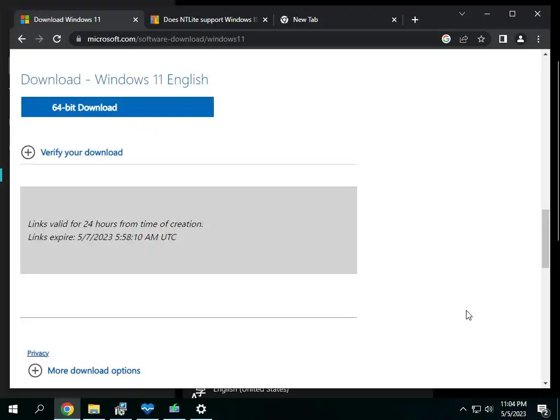
Task: Go back to the previous page
Action: [x=22, y=39]
